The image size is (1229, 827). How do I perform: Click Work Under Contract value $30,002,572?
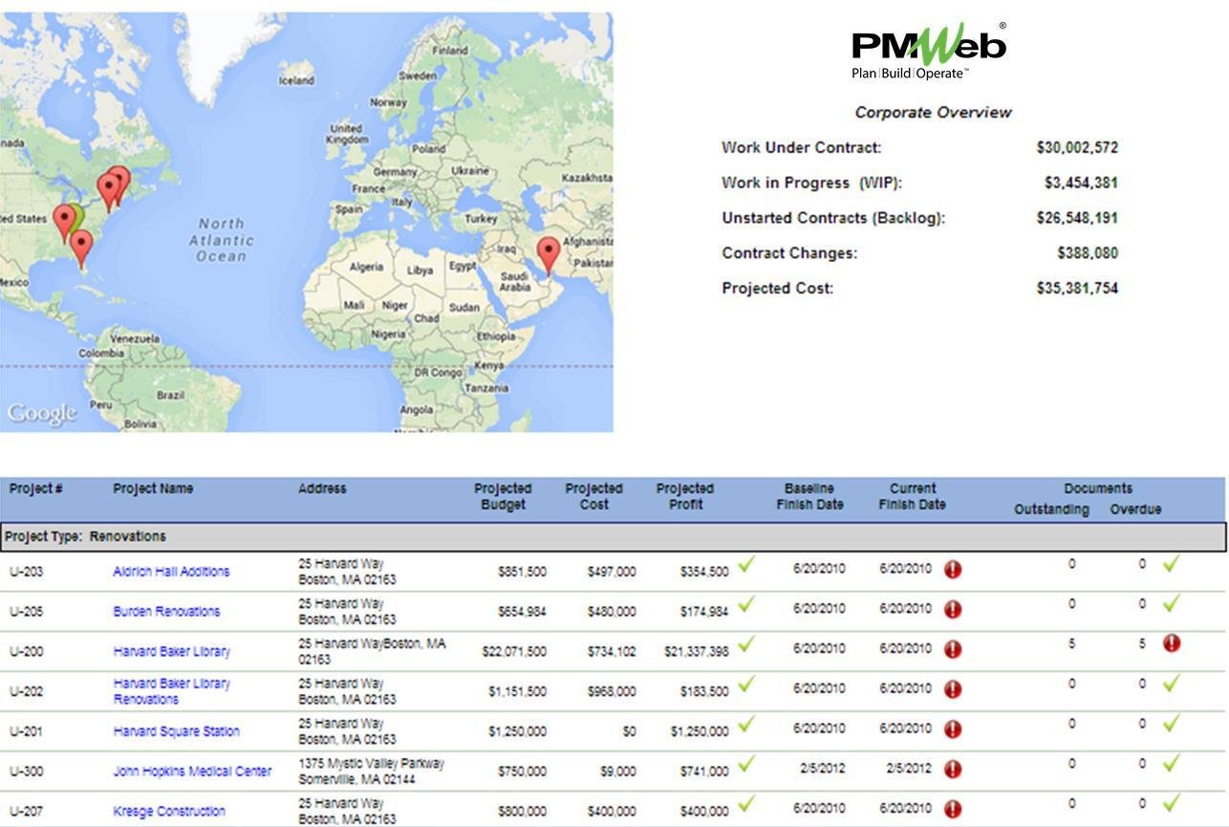(1077, 148)
